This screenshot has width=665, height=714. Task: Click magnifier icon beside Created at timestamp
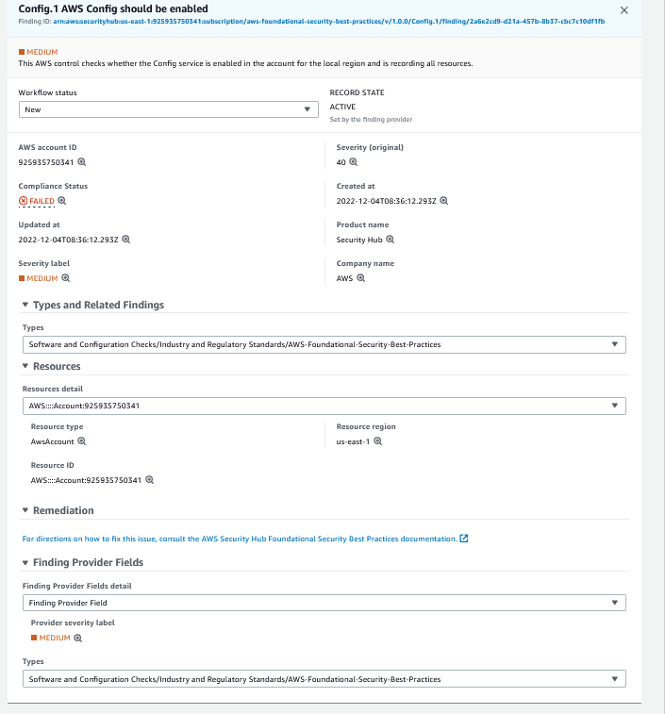click(x=444, y=201)
